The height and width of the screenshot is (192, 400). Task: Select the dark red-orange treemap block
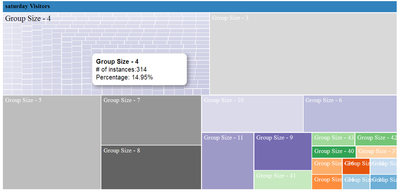(356, 166)
